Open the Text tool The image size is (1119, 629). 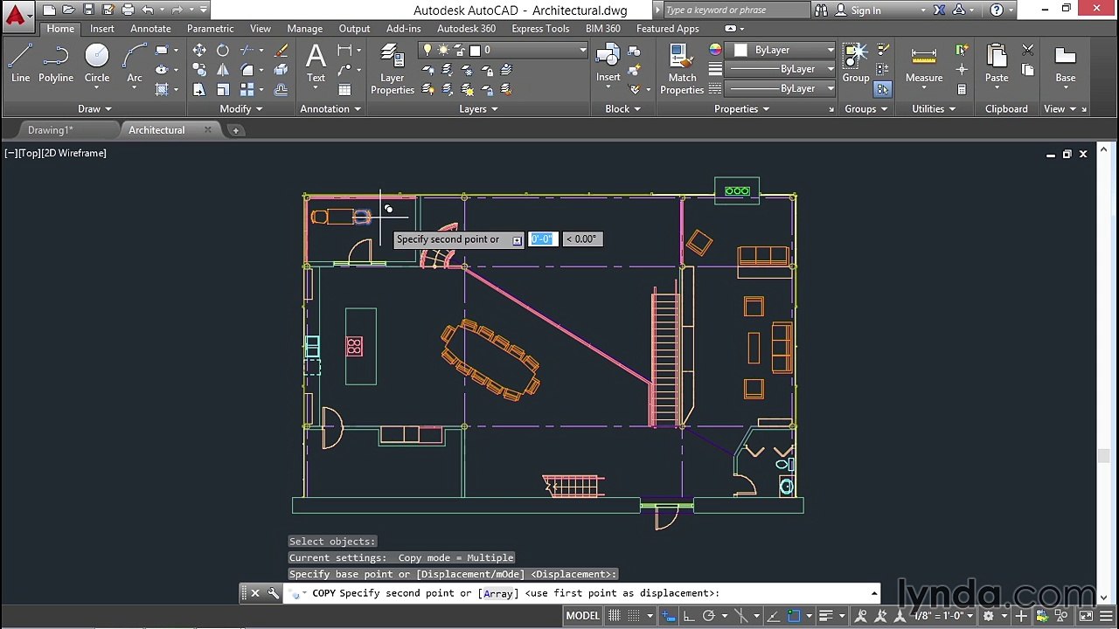pos(316,64)
